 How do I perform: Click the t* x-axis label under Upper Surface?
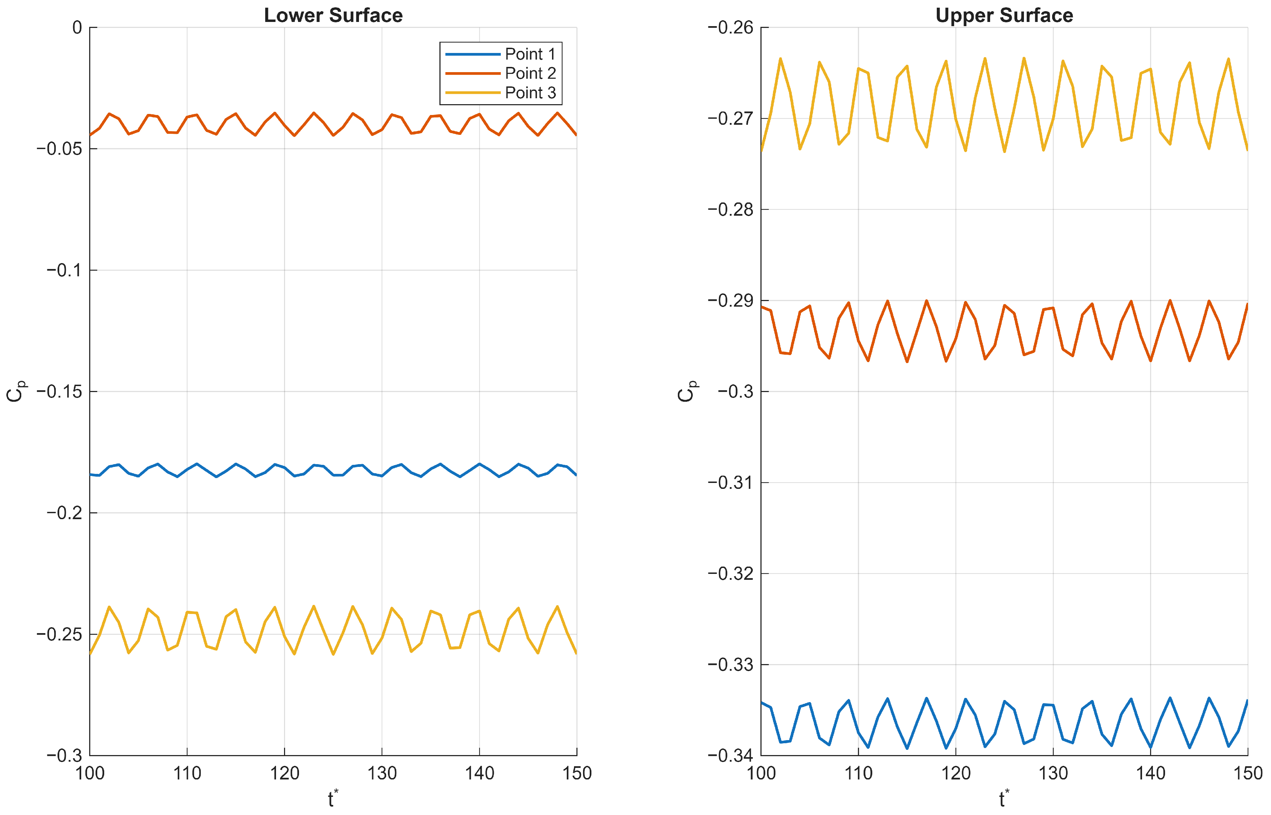1004,798
